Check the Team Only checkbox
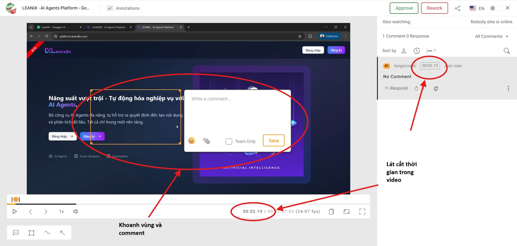 [x=229, y=141]
